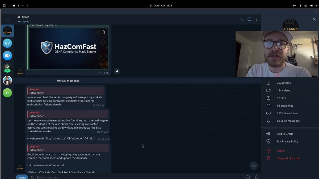Jump to latest messages with down chevron
The width and height of the screenshot is (319, 179).
tap(254, 166)
